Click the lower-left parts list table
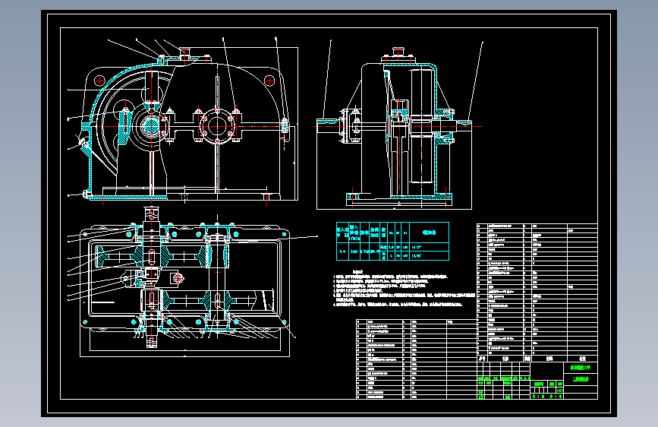The height and width of the screenshot is (427, 658). (417, 359)
